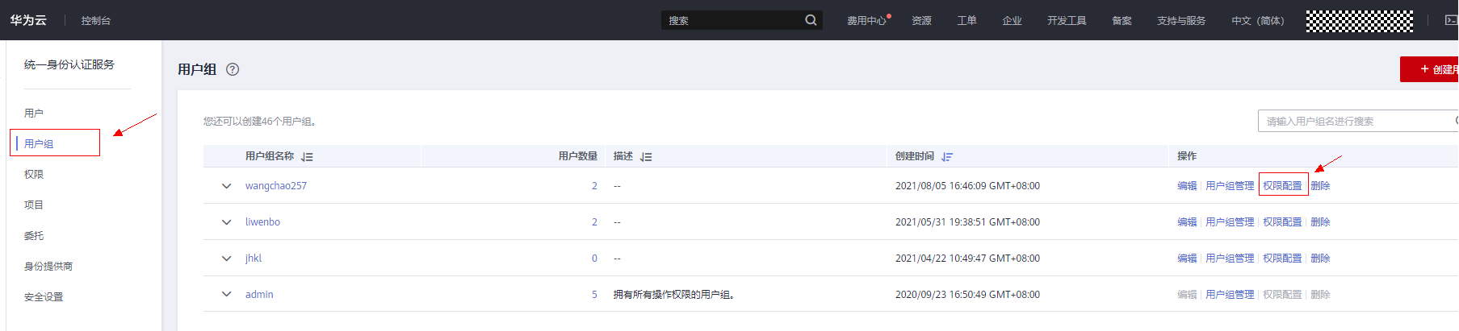Click user count 0 for jhkl
The image size is (1459, 331).
[594, 259]
